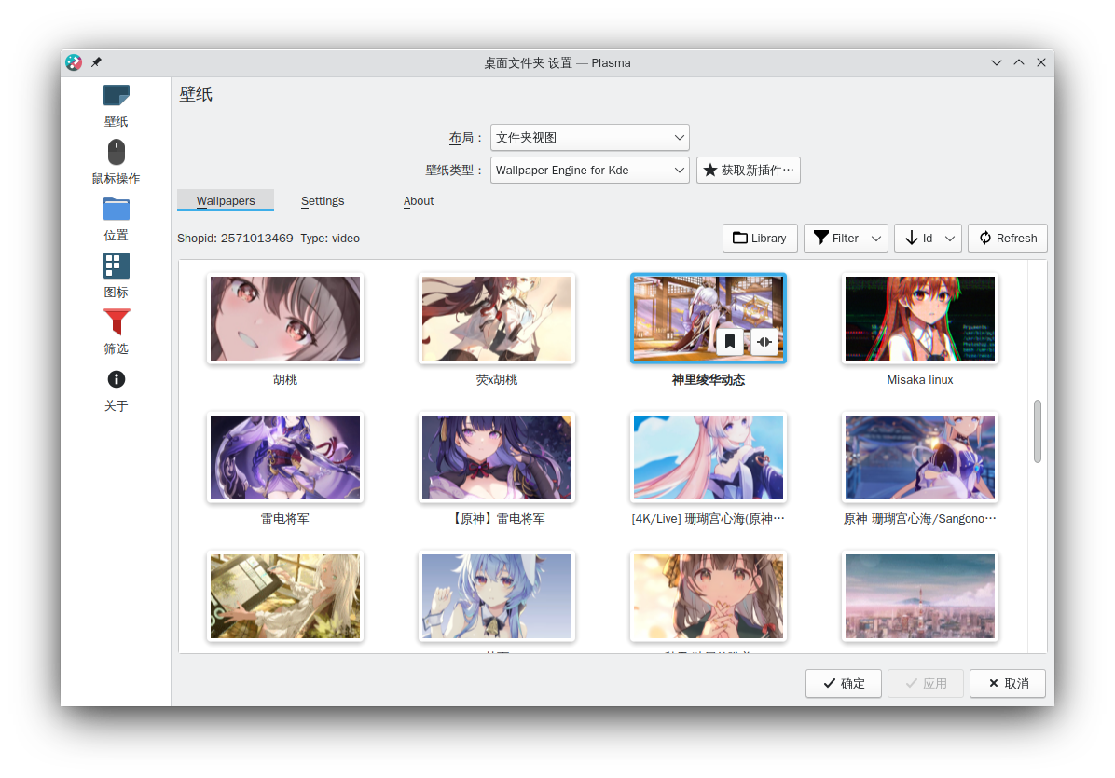Open the 壁纸 wallpaper section in sidebar
Image resolution: width=1115 pixels, height=778 pixels.
pyautogui.click(x=116, y=106)
